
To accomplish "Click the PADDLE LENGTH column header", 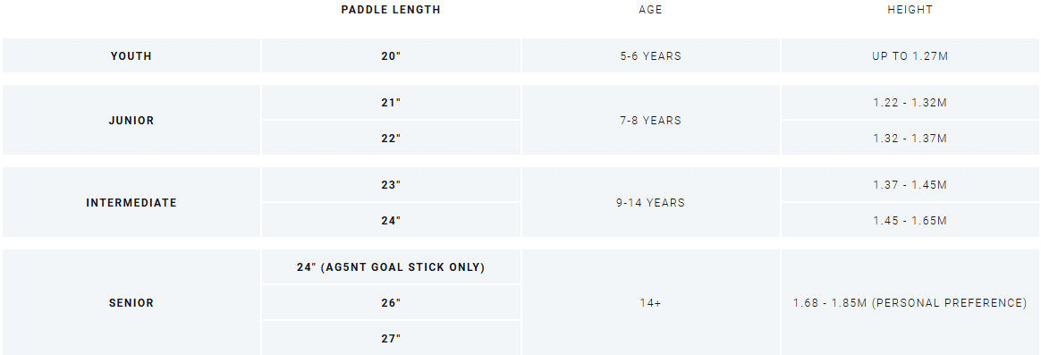I will point(390,10).
